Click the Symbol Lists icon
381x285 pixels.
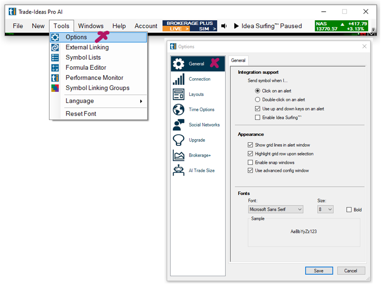click(55, 57)
